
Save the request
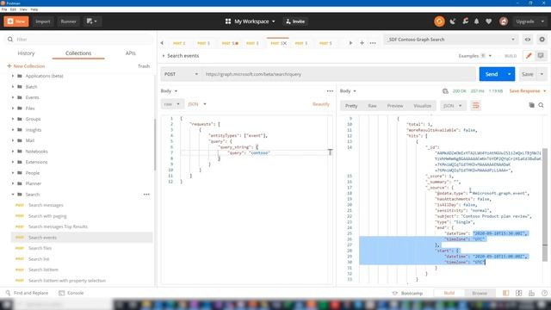pos(527,74)
